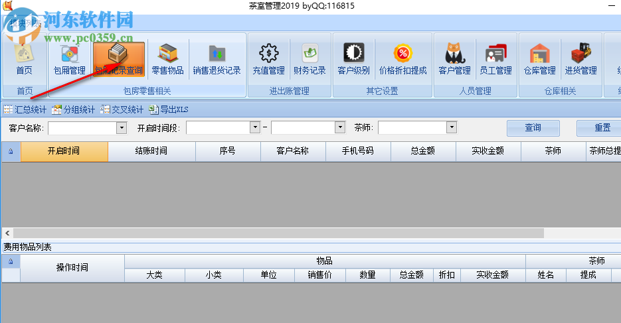Viewport: 621px width, 323px height.
Task: Click 折扣 column header
Action: 447,275
